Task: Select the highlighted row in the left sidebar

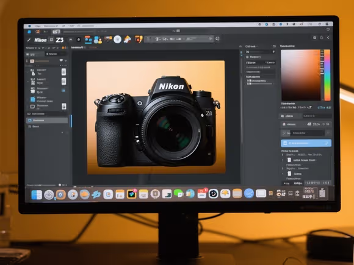Action: 47,121
